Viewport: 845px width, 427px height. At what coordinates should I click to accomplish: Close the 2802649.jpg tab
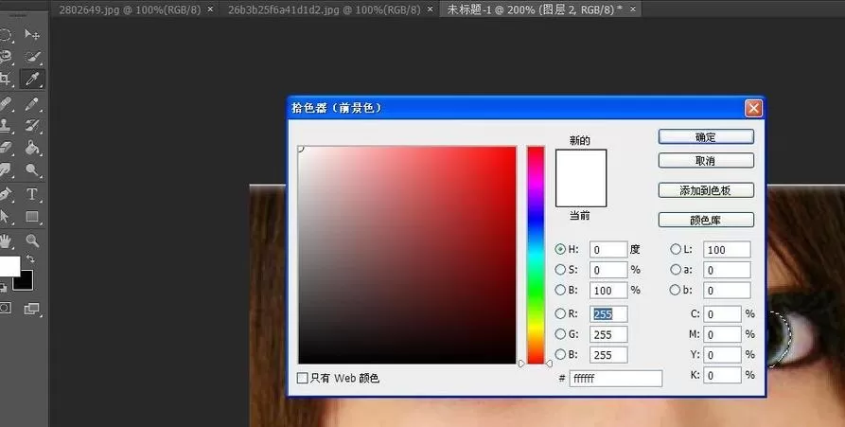click(x=210, y=9)
